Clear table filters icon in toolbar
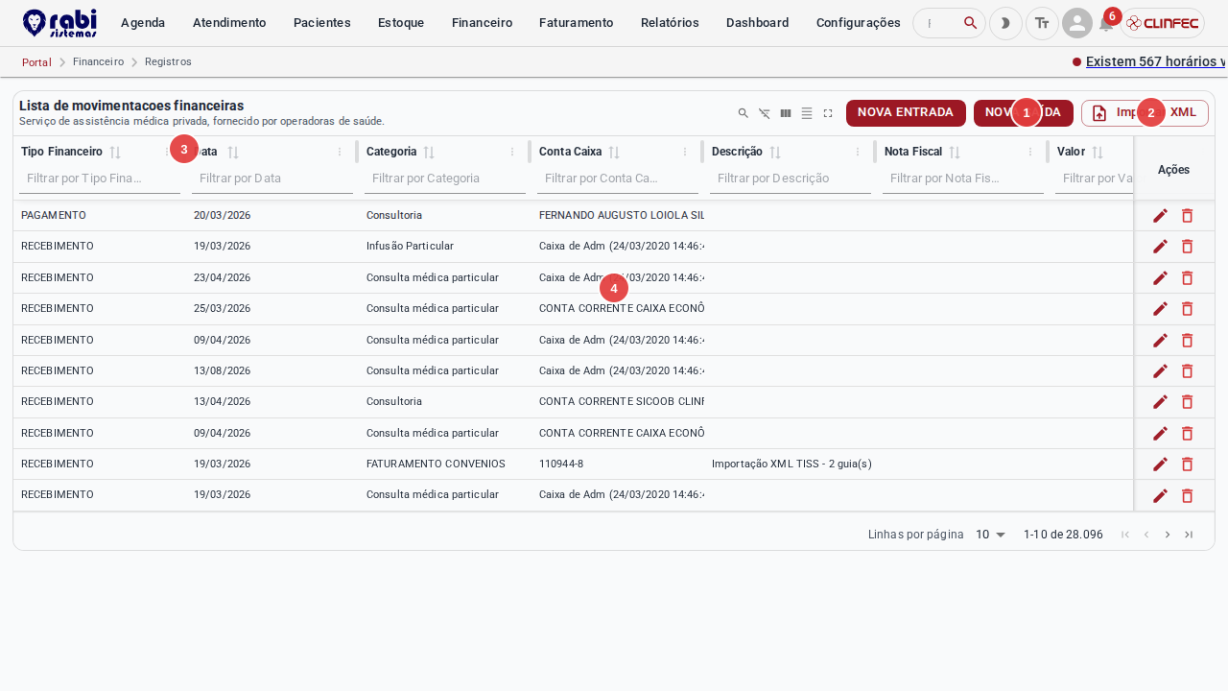This screenshot has height=691, width=1228. 765,113
